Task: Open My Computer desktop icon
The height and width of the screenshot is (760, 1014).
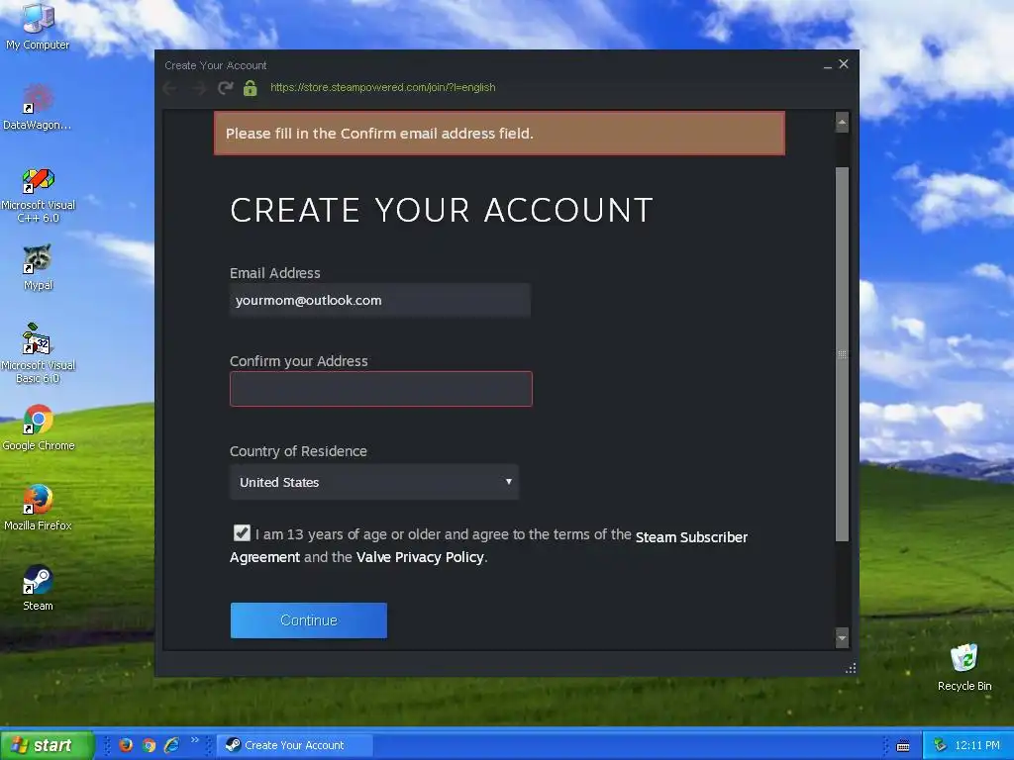Action: tap(38, 26)
